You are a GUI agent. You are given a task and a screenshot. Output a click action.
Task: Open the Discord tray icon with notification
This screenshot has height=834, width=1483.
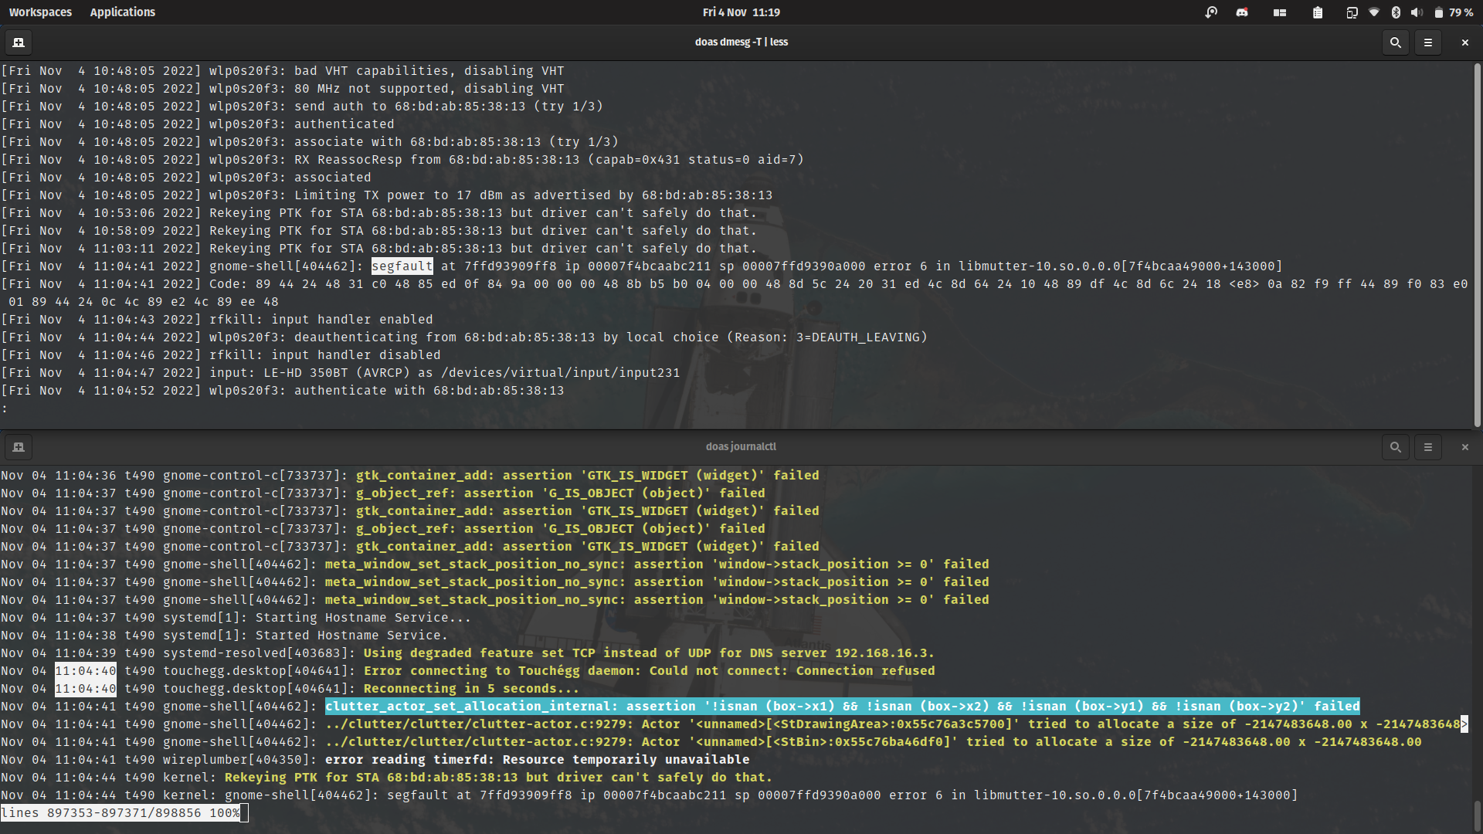tap(1242, 12)
